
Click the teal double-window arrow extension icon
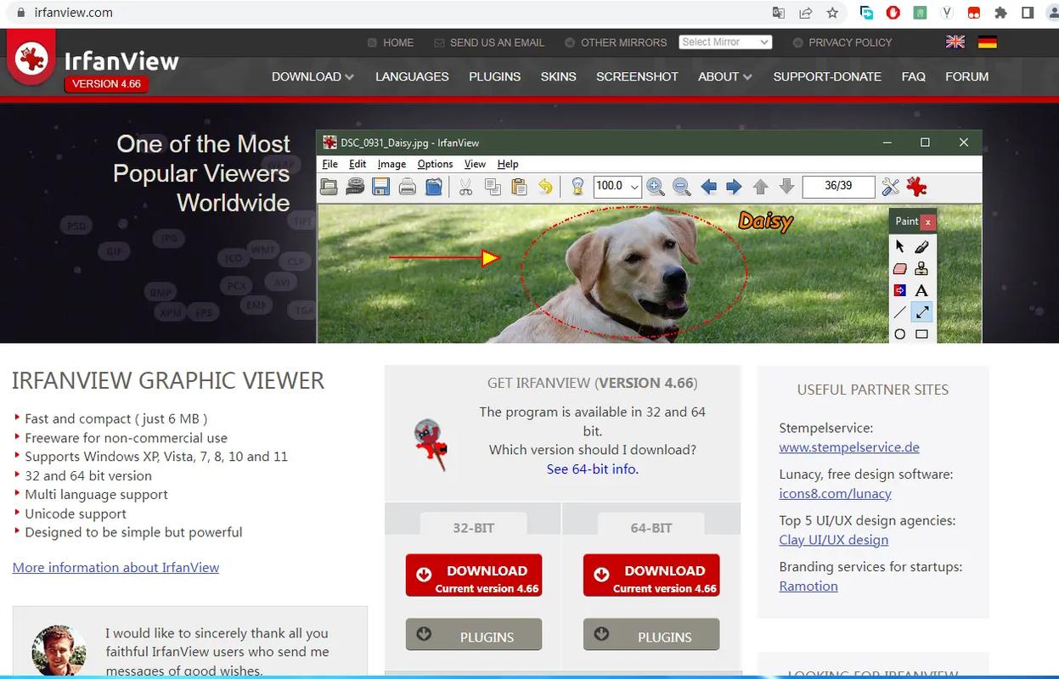click(866, 13)
